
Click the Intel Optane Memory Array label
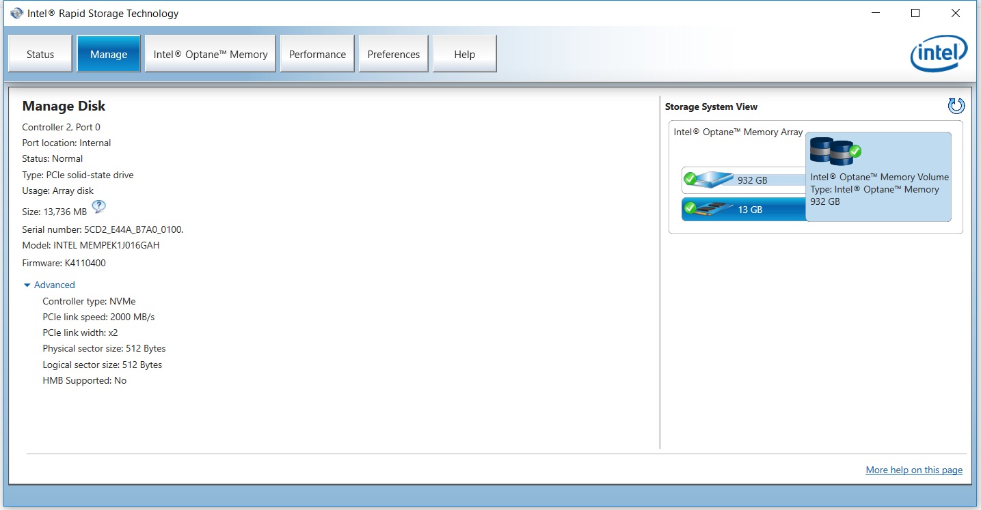(738, 132)
